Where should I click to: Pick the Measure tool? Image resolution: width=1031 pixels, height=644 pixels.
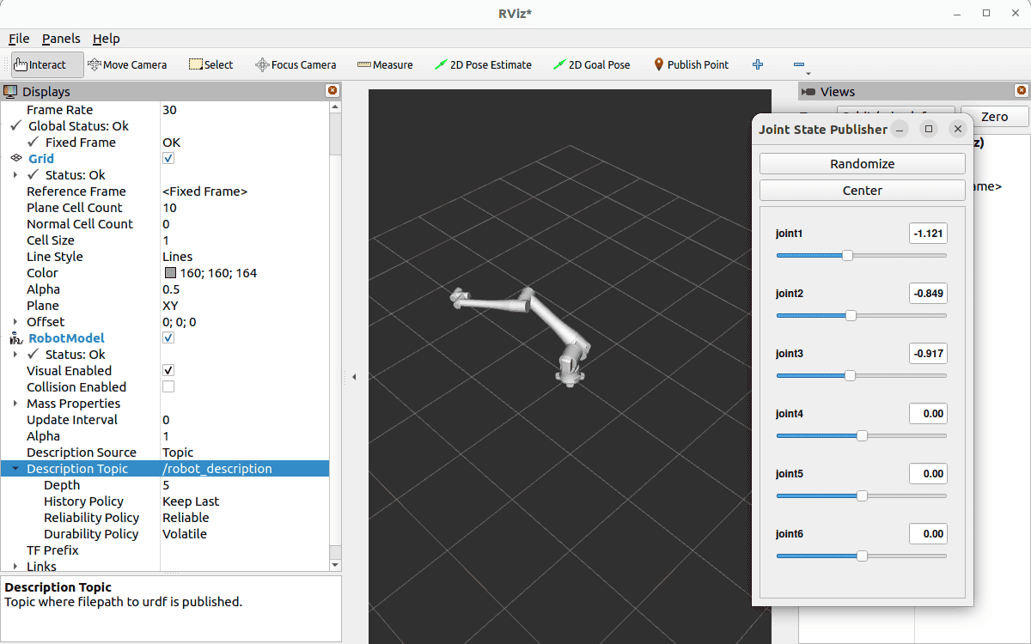click(385, 64)
